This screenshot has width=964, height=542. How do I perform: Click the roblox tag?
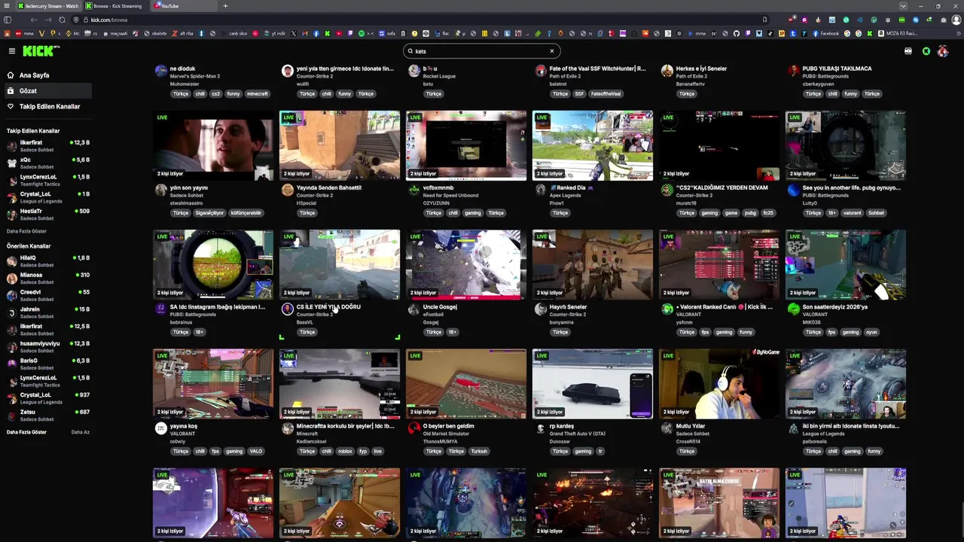pos(345,452)
